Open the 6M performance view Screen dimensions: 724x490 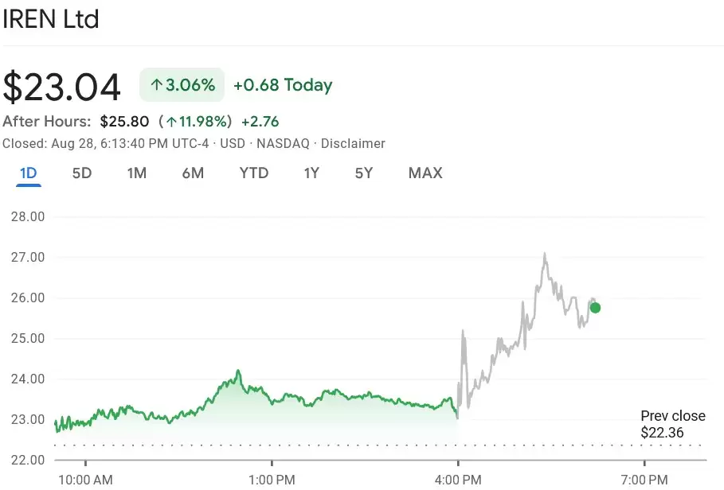[x=193, y=173]
